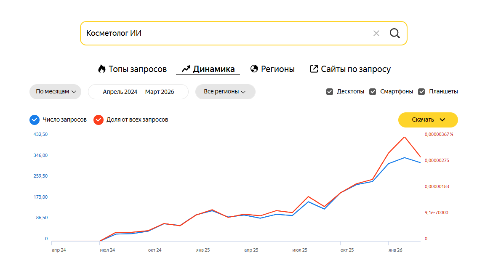This screenshot has width=477, height=263.
Task: Toggle the red Доля от всех запросов checkmark
Action: 98,120
